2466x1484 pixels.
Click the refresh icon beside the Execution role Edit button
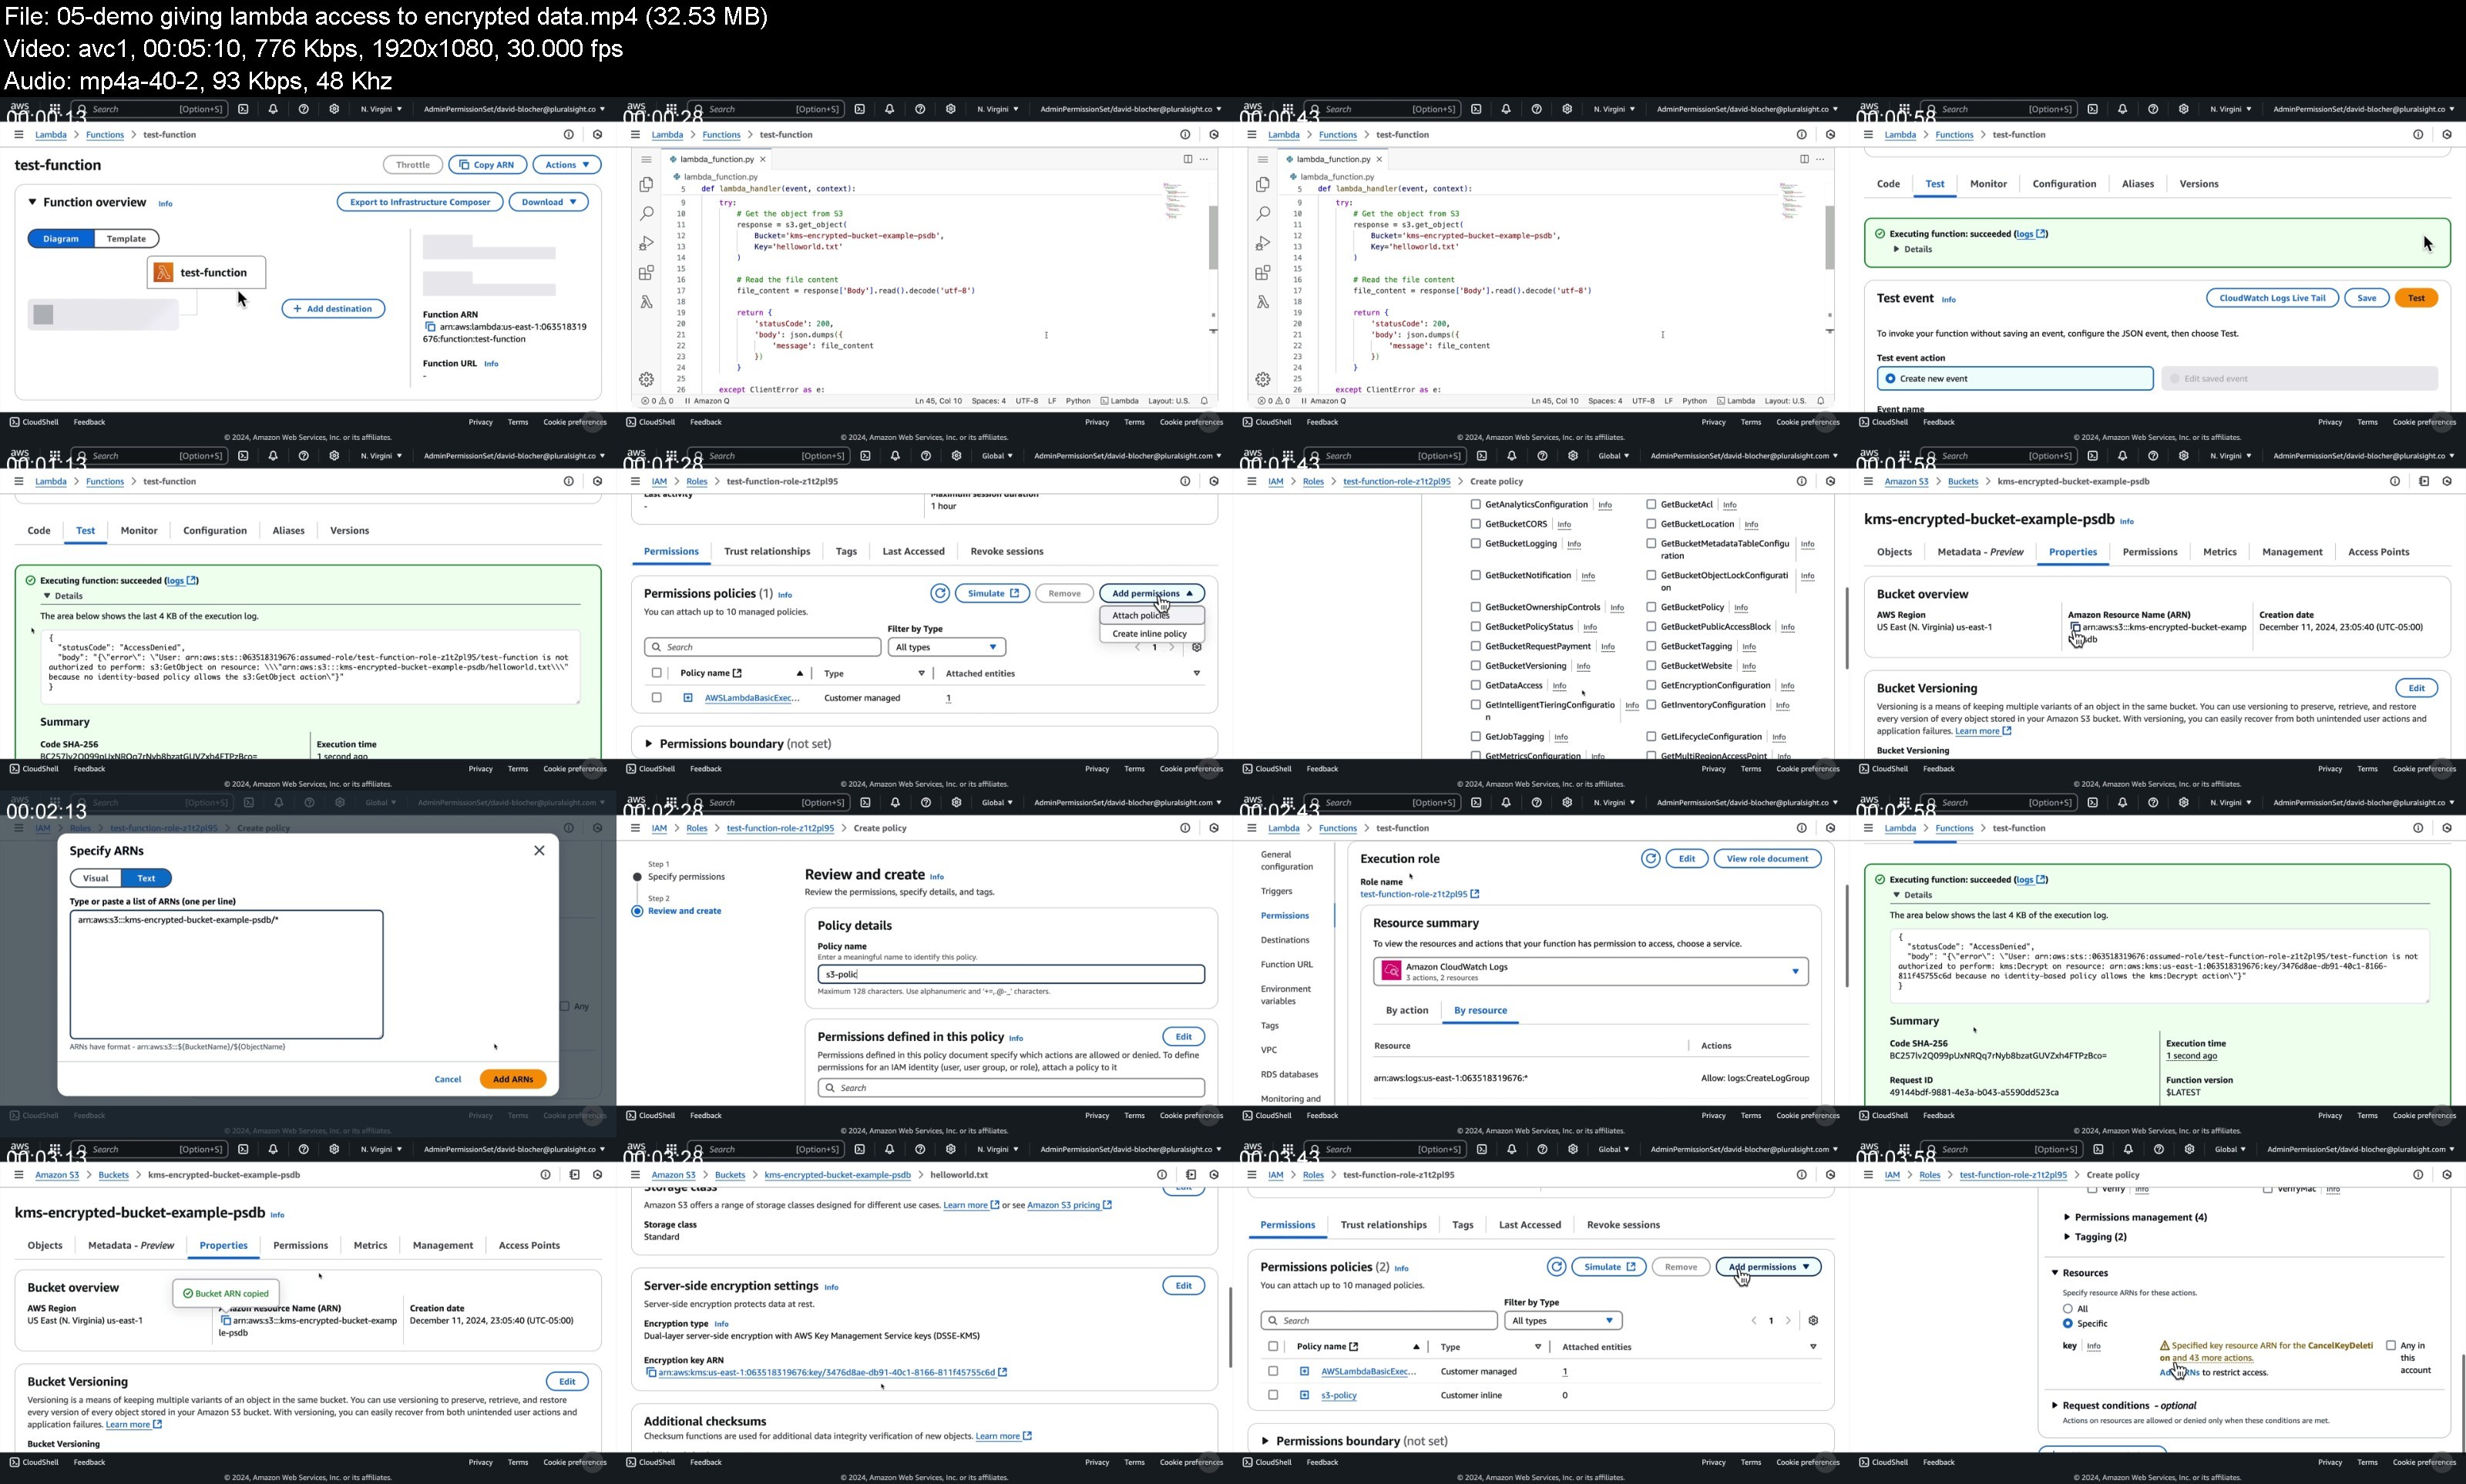[1650, 858]
